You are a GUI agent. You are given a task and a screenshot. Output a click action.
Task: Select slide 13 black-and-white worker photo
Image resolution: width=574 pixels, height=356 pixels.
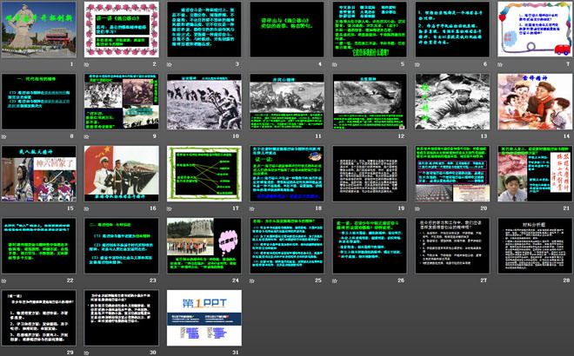pyautogui.click(x=452, y=102)
